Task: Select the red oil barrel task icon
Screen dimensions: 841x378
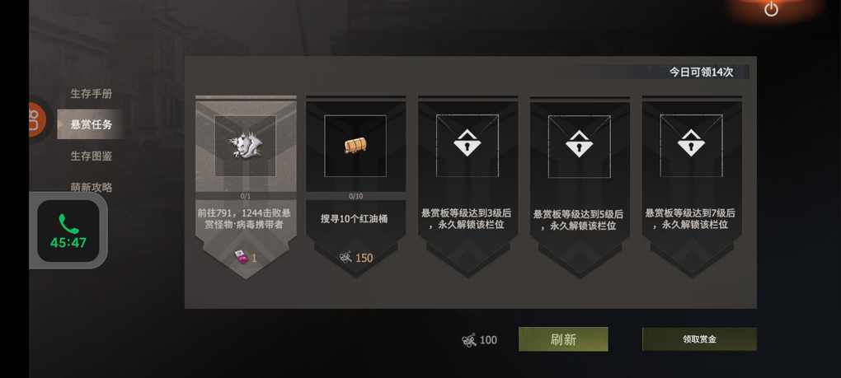Action: [355, 146]
